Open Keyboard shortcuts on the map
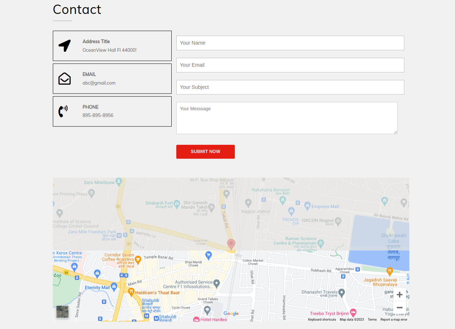 point(322,320)
